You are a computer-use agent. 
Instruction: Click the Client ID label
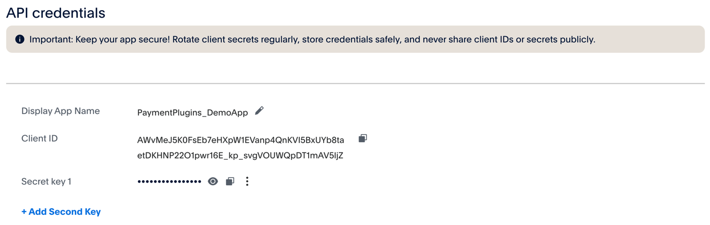click(39, 138)
